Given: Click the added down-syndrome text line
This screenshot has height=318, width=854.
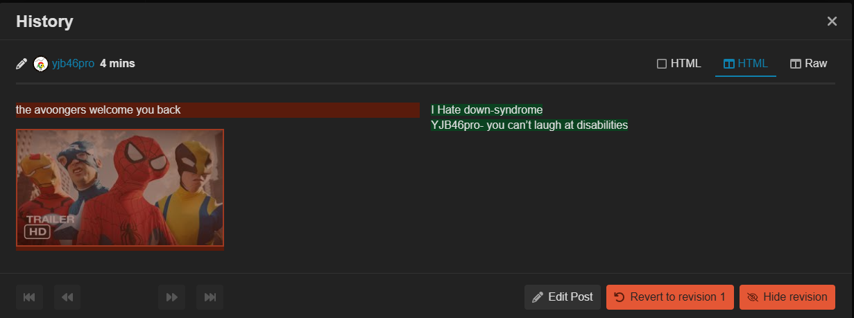Looking at the screenshot, I should pyautogui.click(x=486, y=109).
